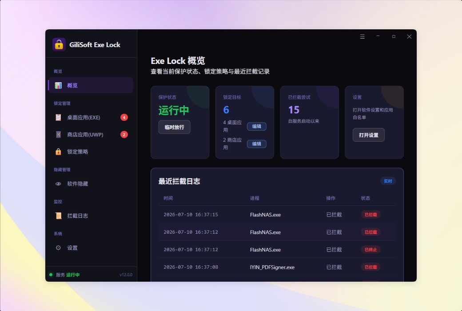Click version label v12.0.0
The image size is (462, 311).
pyautogui.click(x=126, y=275)
